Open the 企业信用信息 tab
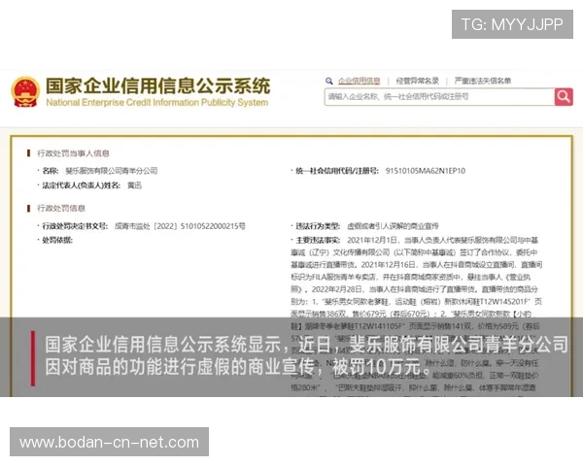Screen dimensions: 583x466 click(x=360, y=81)
